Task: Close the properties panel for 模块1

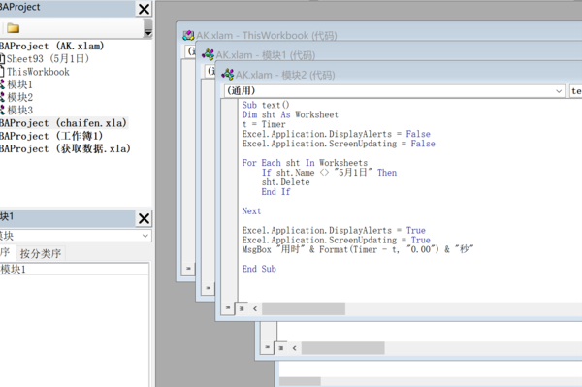Action: (x=144, y=218)
